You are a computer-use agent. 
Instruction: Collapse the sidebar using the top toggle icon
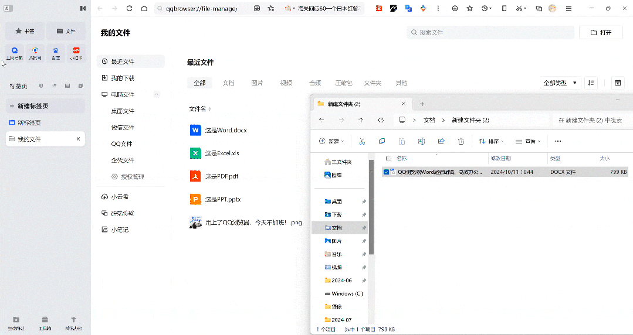pyautogui.click(x=83, y=9)
